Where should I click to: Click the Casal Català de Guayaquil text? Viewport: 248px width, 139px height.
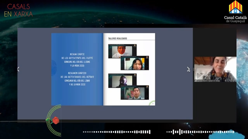coord(235,19)
